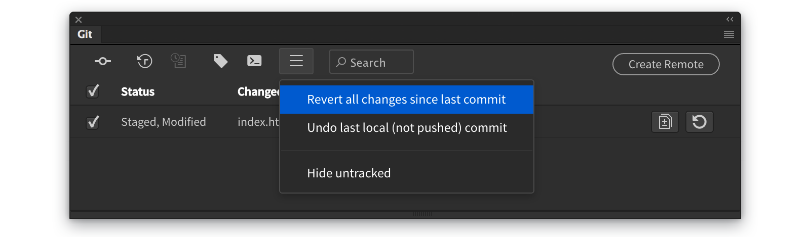811x237 pixels.
Task: Click the commit icon in the Git toolbar
Action: (103, 61)
